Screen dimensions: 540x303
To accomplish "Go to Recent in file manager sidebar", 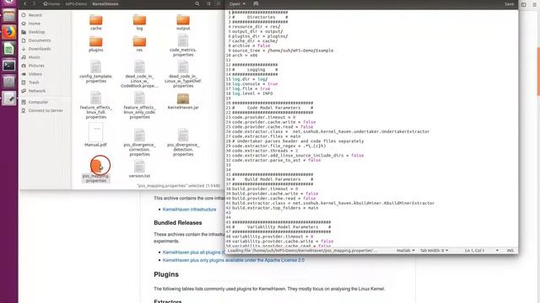I will tap(35, 15).
